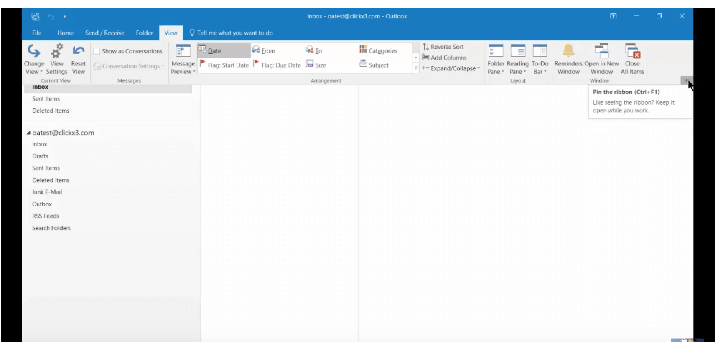Collapse the oatest@clickx3.com account
Image resolution: width=723 pixels, height=342 pixels.
pyautogui.click(x=28, y=133)
